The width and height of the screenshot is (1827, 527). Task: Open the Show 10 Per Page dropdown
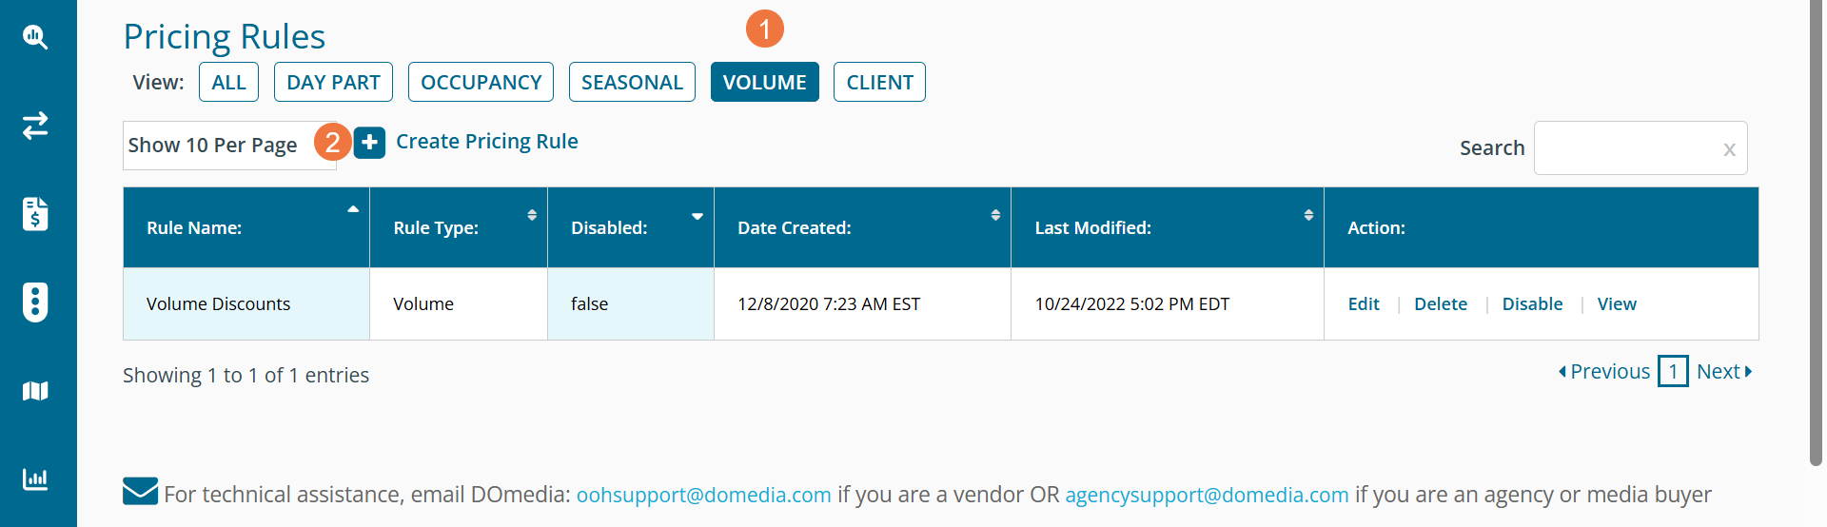228,146
